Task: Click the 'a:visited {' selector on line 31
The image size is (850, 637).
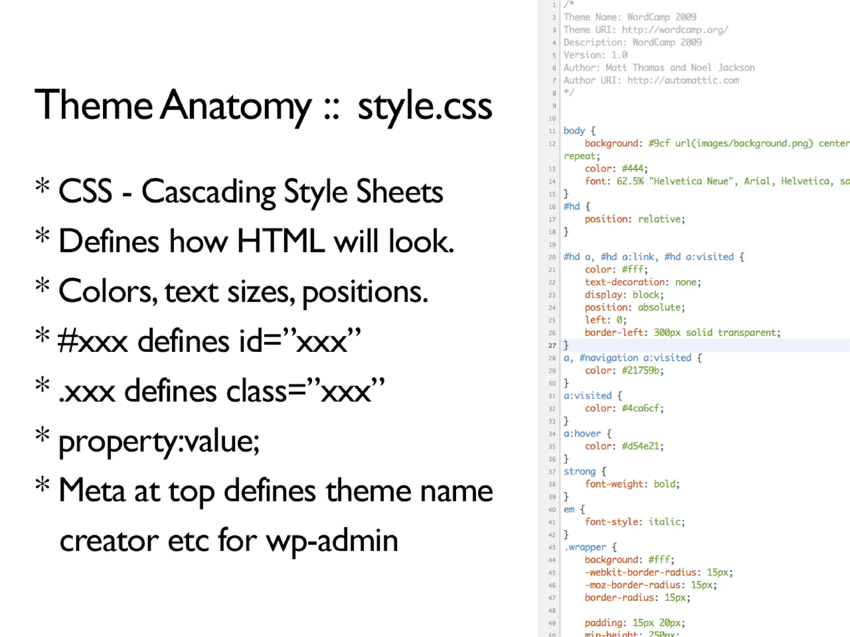Action: (x=593, y=396)
